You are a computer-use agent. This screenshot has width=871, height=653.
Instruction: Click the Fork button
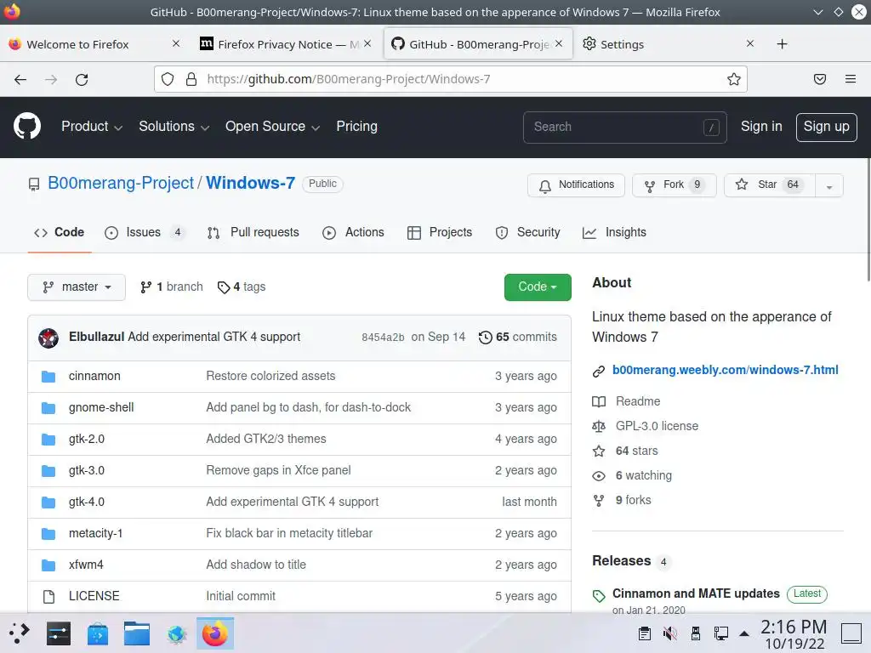coord(674,185)
